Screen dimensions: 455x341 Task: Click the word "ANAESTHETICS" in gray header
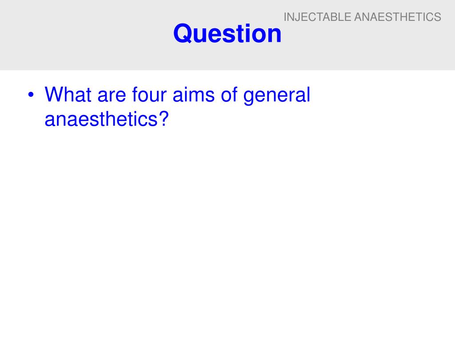pyautogui.click(x=398, y=17)
